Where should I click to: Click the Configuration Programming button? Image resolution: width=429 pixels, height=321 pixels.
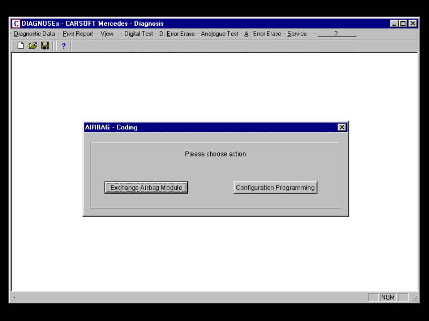(276, 187)
